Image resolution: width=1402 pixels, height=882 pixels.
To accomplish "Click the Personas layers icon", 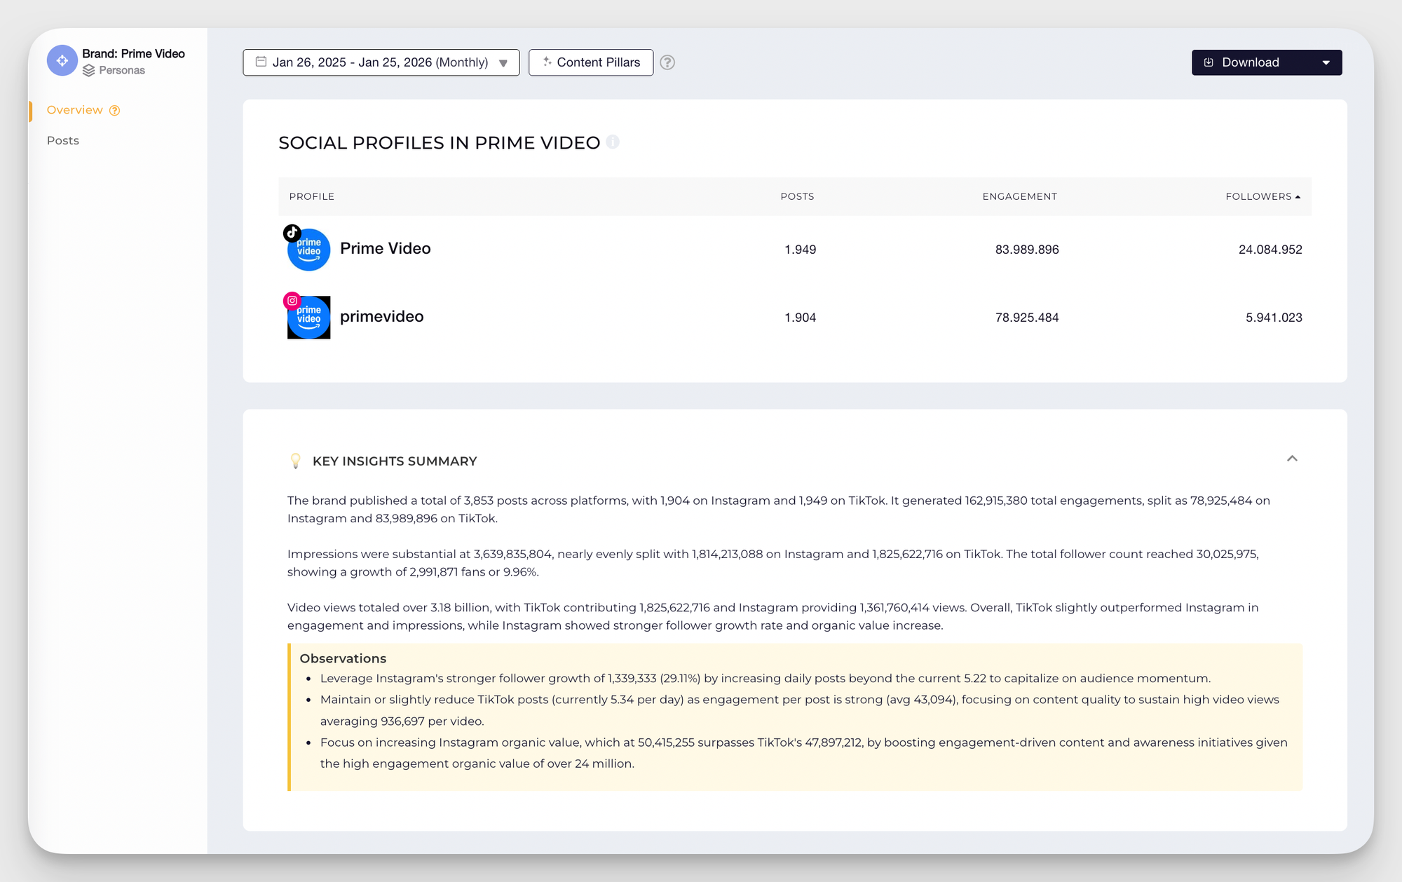I will click(x=88, y=71).
